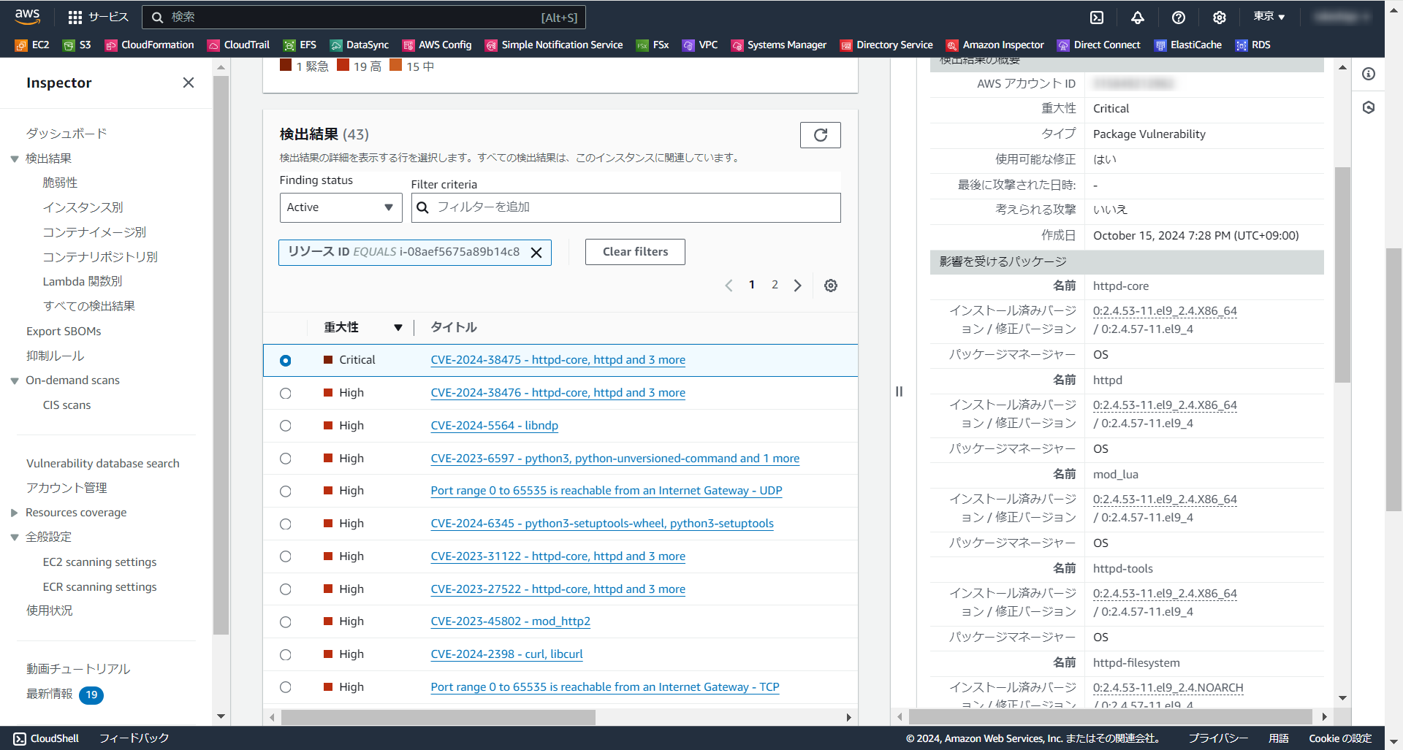Open FSx shortcut in favorites bar
1403x750 pixels.
653,45
